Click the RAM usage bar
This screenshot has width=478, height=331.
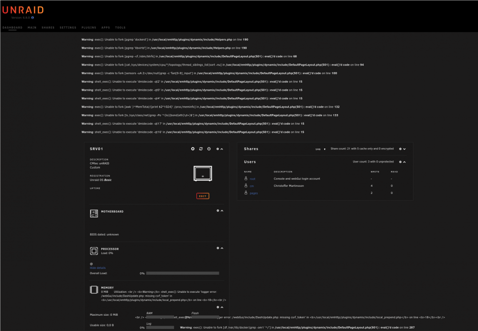[160, 317]
